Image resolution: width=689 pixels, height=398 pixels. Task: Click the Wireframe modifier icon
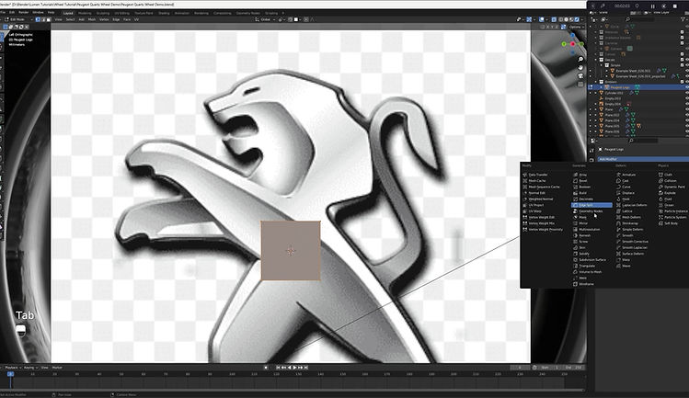(x=575, y=284)
